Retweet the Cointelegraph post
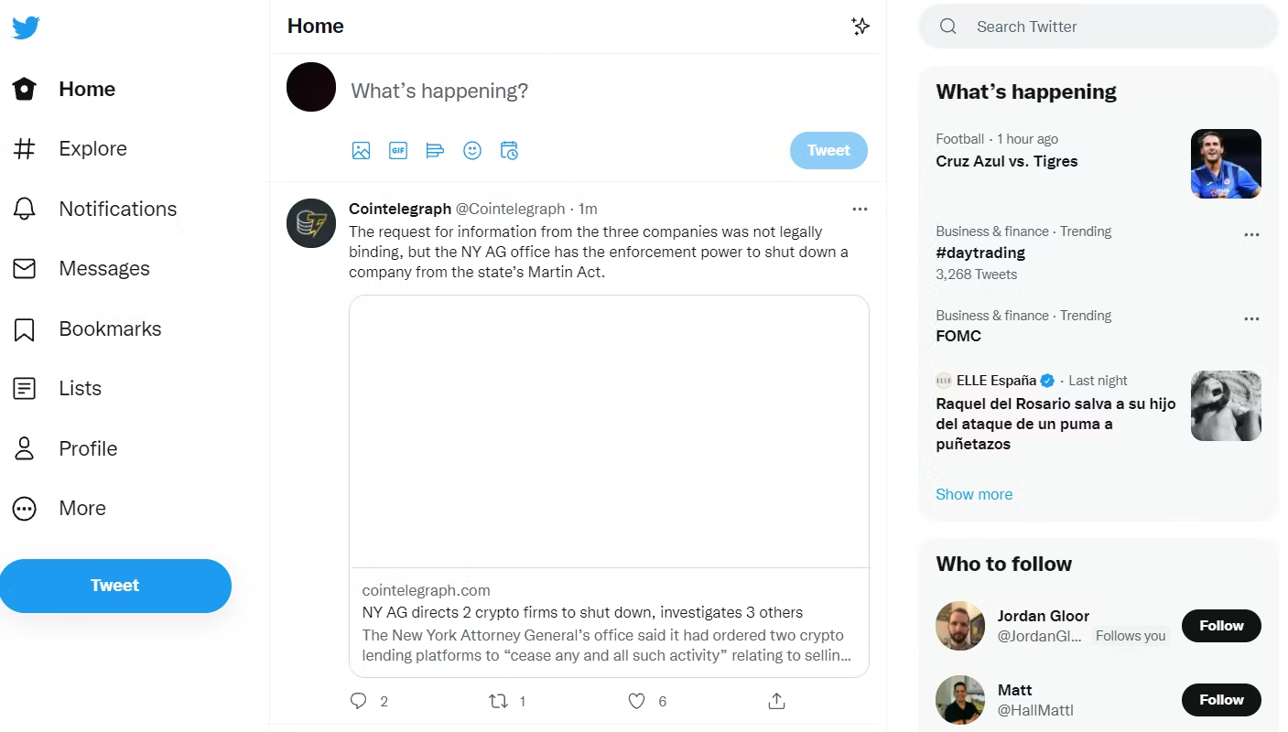The width and height of the screenshot is (1288, 732). pos(499,701)
